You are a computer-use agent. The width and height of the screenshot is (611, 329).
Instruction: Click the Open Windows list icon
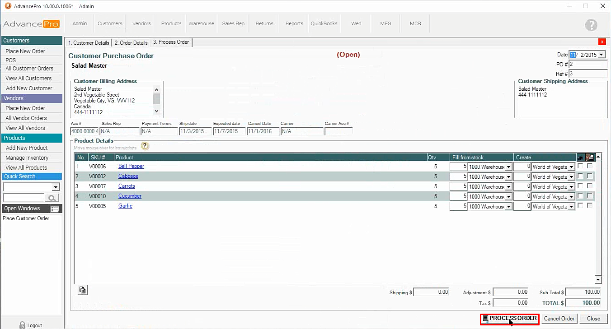(55, 209)
